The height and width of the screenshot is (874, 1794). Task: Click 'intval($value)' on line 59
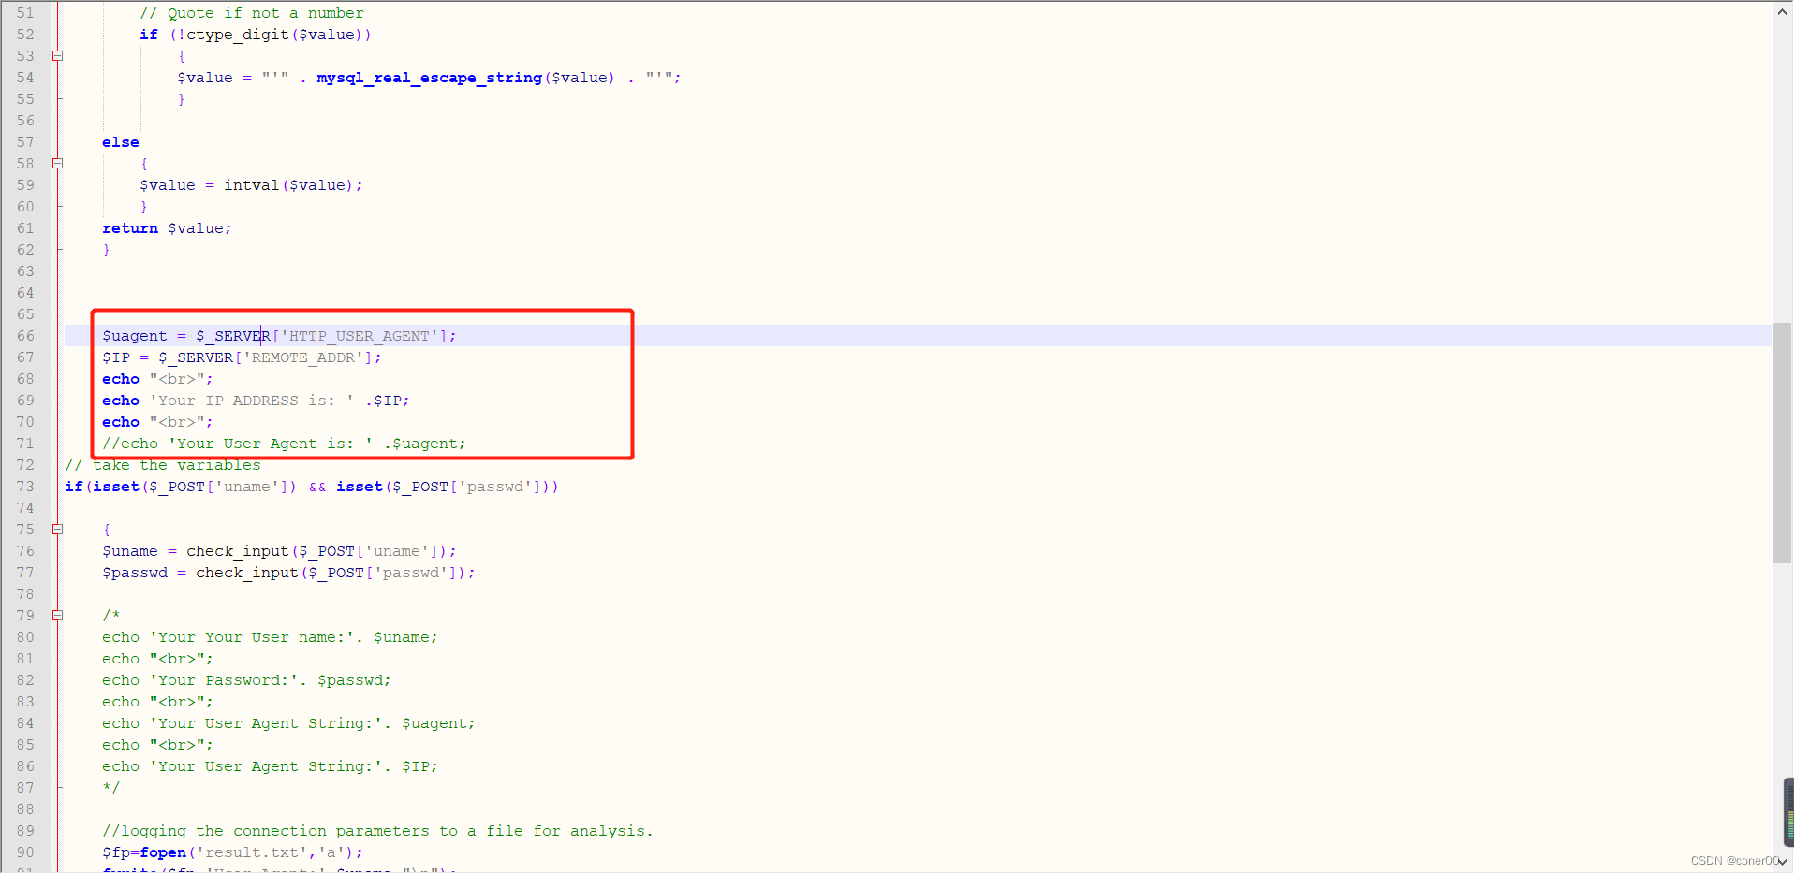pyautogui.click(x=288, y=185)
